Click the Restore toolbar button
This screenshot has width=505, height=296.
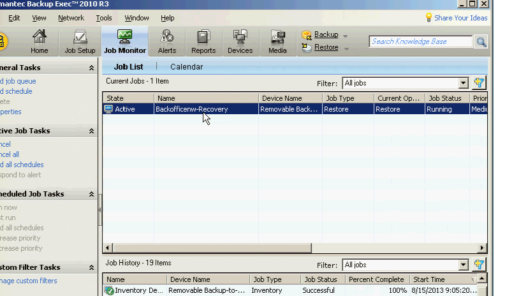320,48
